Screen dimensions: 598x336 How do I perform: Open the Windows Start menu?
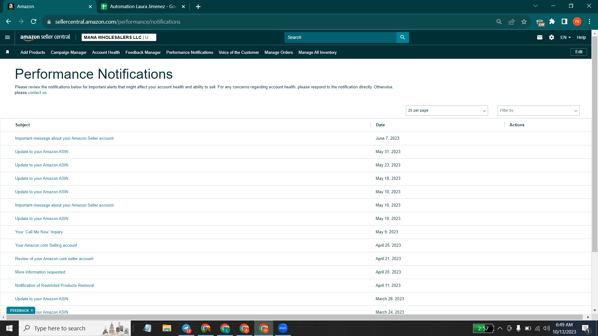(x=9, y=328)
